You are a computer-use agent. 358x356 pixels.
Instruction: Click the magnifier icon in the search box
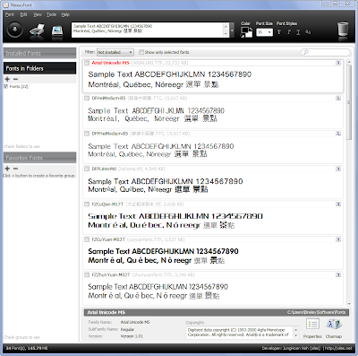pos(305,52)
